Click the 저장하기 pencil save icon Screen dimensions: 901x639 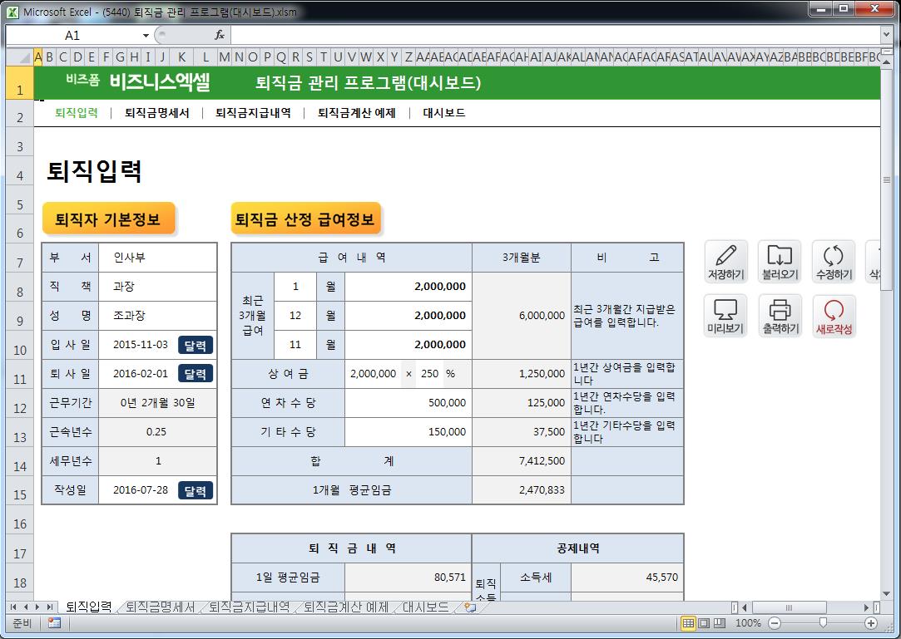click(x=725, y=261)
